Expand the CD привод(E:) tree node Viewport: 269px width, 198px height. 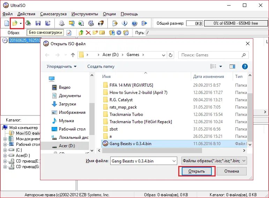[x=5, y=161]
